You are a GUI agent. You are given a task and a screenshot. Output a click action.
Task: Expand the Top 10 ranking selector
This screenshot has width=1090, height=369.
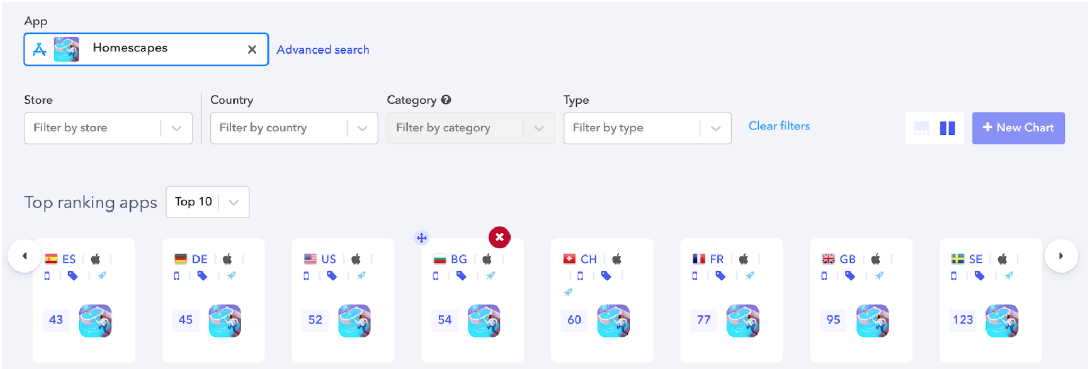[x=233, y=202]
